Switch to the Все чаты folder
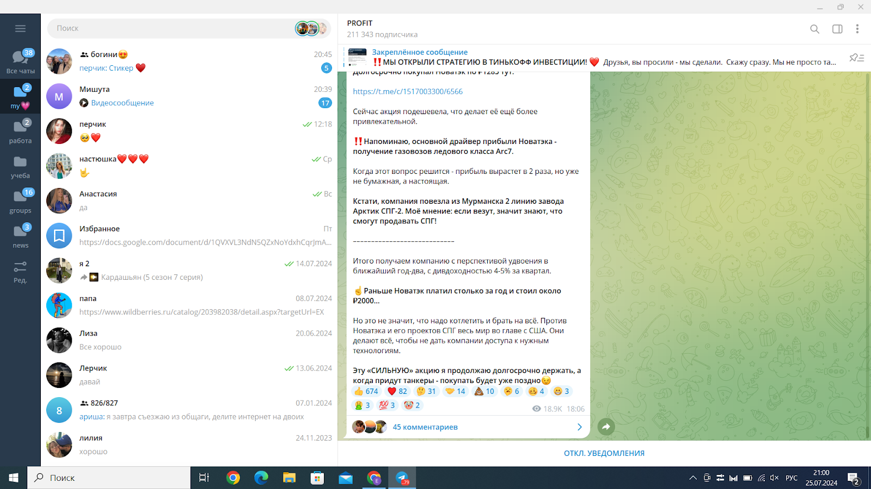Screen dimensions: 871x489 [20, 62]
